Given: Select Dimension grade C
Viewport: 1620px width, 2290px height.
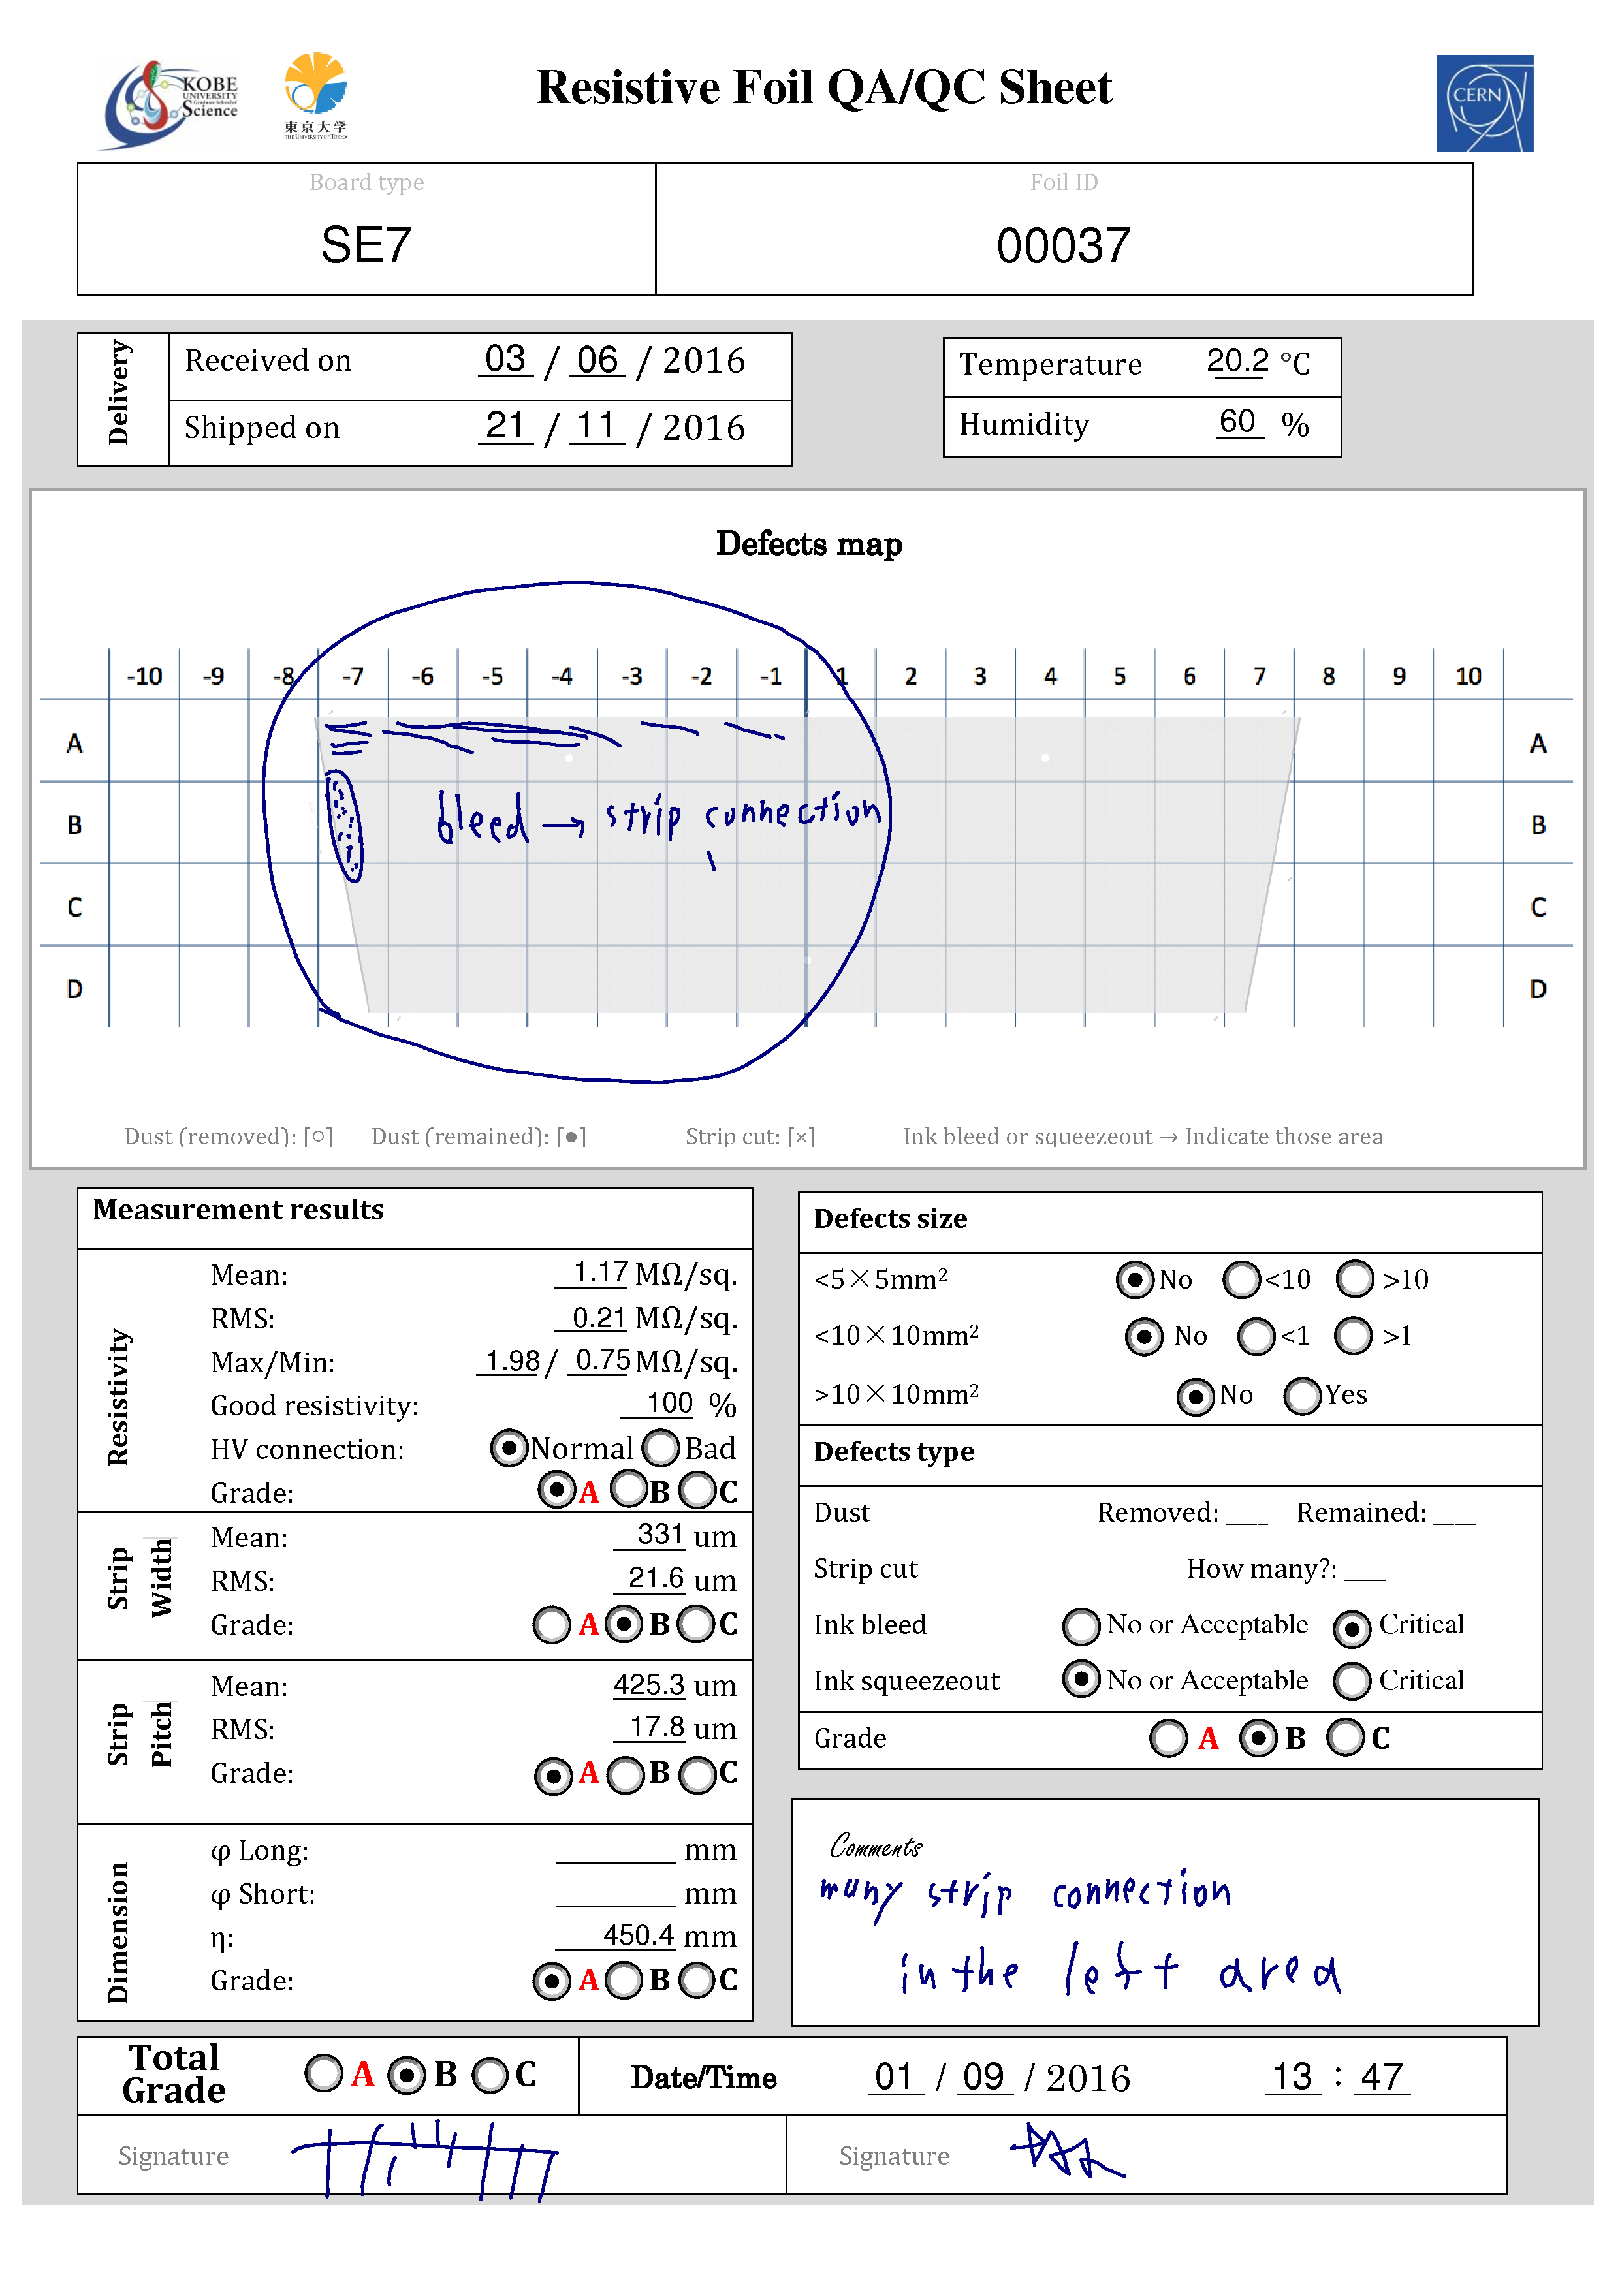Looking at the screenshot, I should pyautogui.click(x=696, y=1980).
